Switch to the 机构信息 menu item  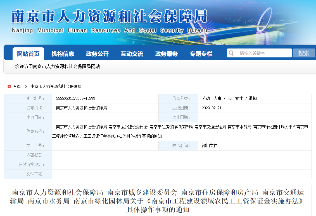click(x=63, y=54)
